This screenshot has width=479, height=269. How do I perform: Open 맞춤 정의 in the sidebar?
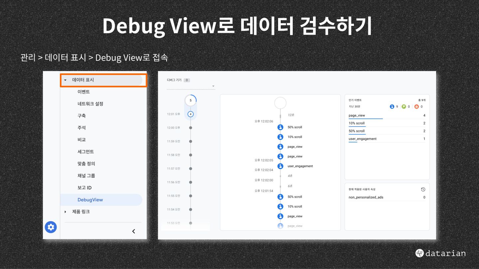[x=86, y=164]
